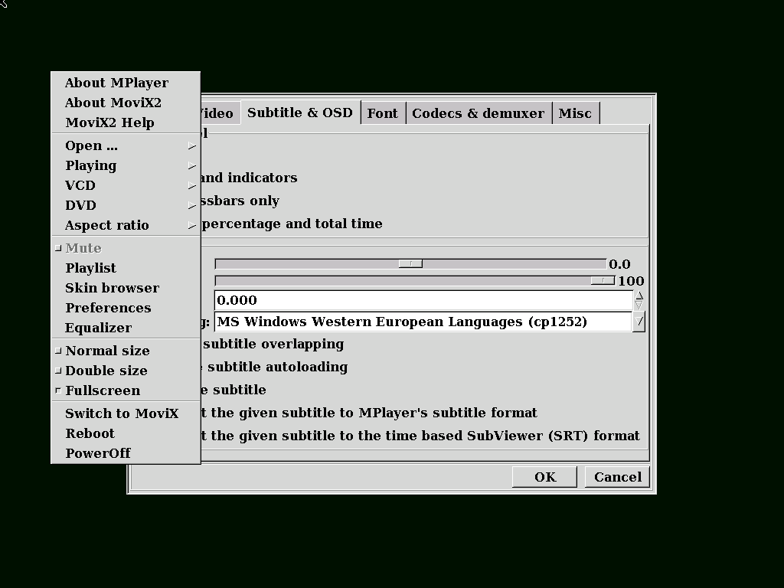Open Skin browser from the menu
The image size is (784, 588).
(126, 288)
